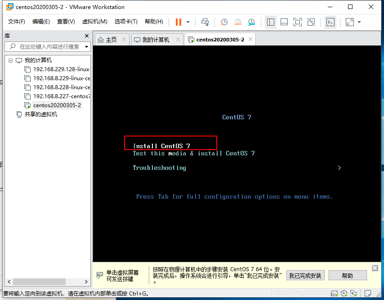
Task: Close the 库 library panel
Action: [x=87, y=36]
